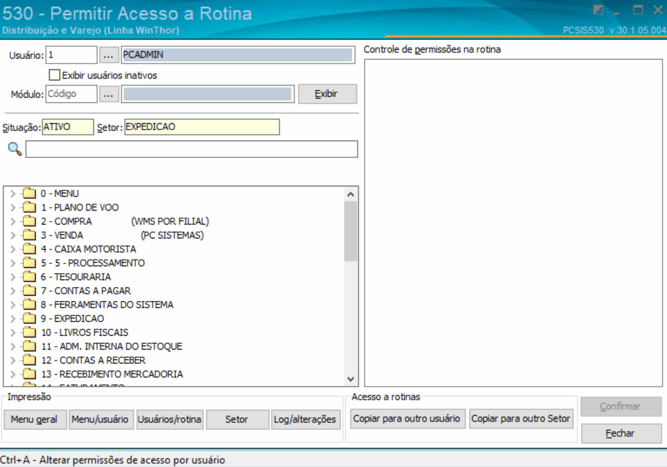Click the folder icon of 1 - PLANO DE VOO
667x467 pixels.
pyautogui.click(x=30, y=208)
